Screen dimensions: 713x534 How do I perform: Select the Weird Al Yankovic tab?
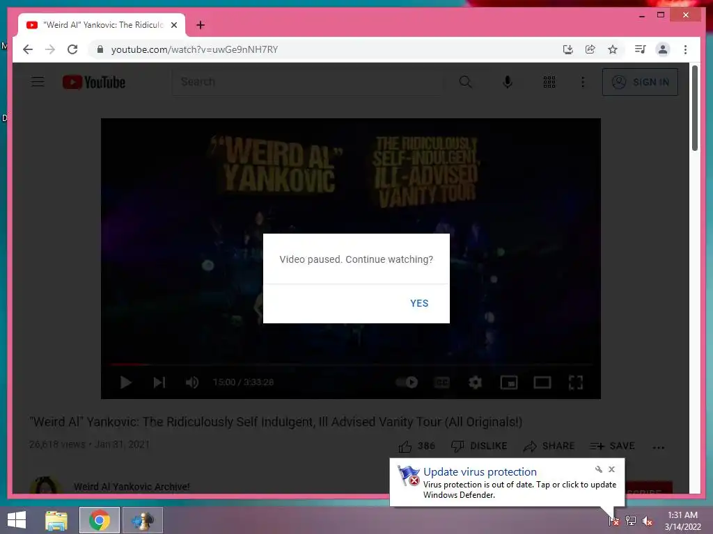(102, 25)
